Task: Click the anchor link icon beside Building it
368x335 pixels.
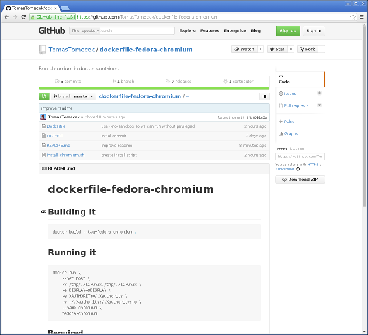Action: (x=44, y=212)
